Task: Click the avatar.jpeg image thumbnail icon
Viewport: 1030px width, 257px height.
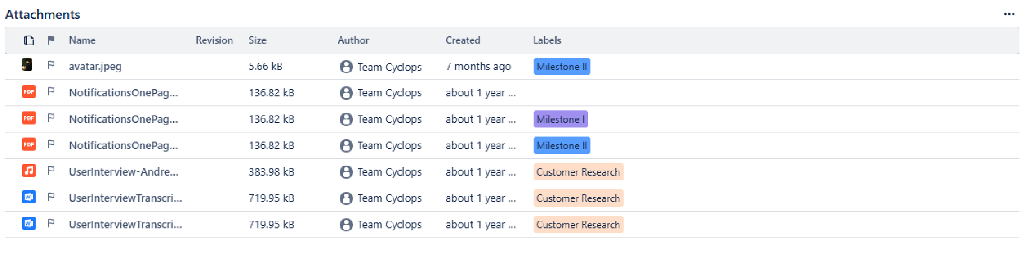Action: pyautogui.click(x=28, y=64)
